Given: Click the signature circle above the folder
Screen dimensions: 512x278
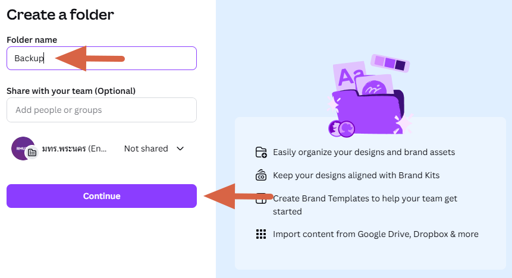Looking at the screenshot, I should (x=375, y=89).
